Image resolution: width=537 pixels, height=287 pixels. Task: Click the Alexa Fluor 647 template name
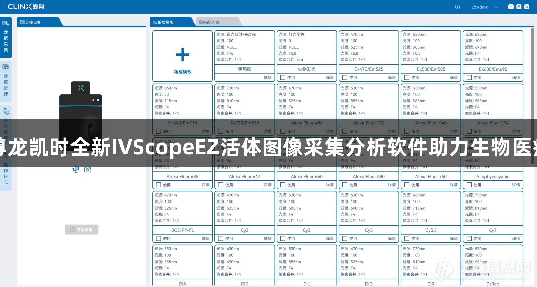[x=245, y=176]
